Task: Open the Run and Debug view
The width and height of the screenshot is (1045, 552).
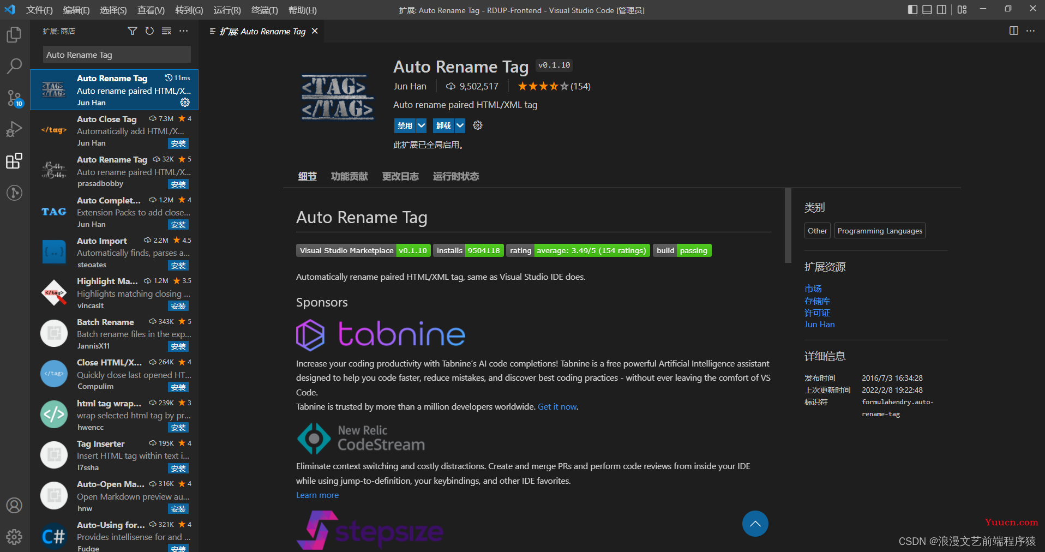Action: point(14,130)
